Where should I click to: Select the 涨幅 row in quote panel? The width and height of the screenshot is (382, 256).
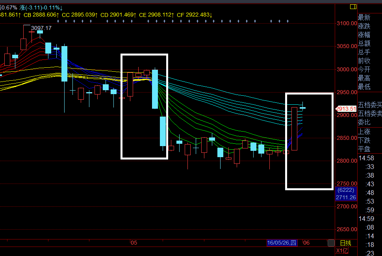(x=364, y=35)
